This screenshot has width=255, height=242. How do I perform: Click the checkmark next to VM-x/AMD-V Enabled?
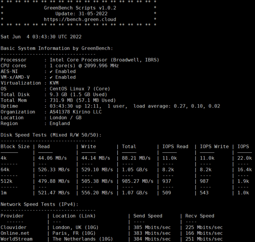(x=51, y=77)
